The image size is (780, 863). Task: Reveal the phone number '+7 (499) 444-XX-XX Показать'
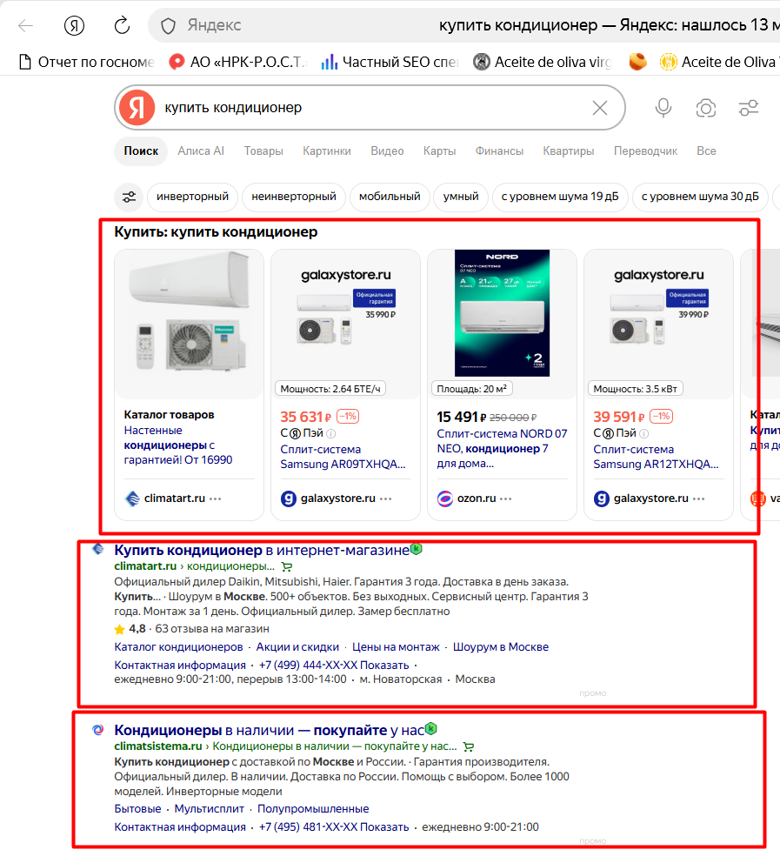pyautogui.click(x=334, y=666)
